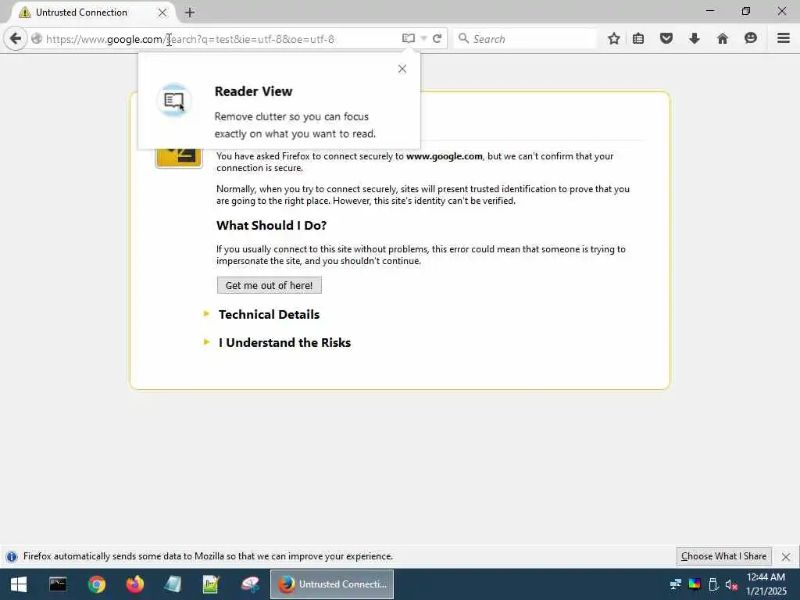Click the yellow warning icon on tab
The height and width of the screenshot is (600, 800).
(24, 12)
